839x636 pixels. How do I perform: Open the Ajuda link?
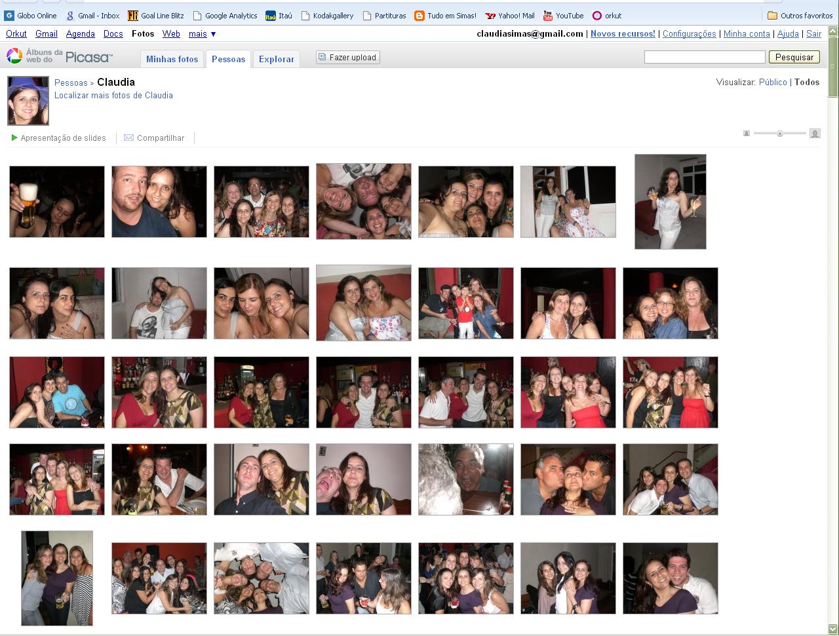tap(788, 33)
